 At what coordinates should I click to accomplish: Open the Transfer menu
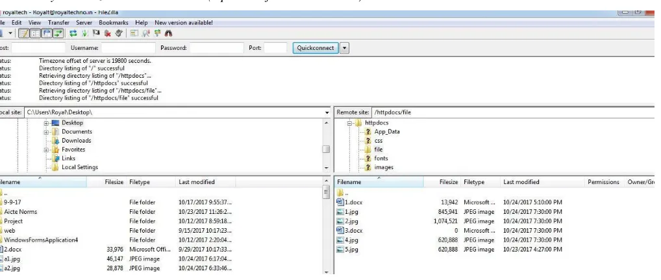(58, 23)
